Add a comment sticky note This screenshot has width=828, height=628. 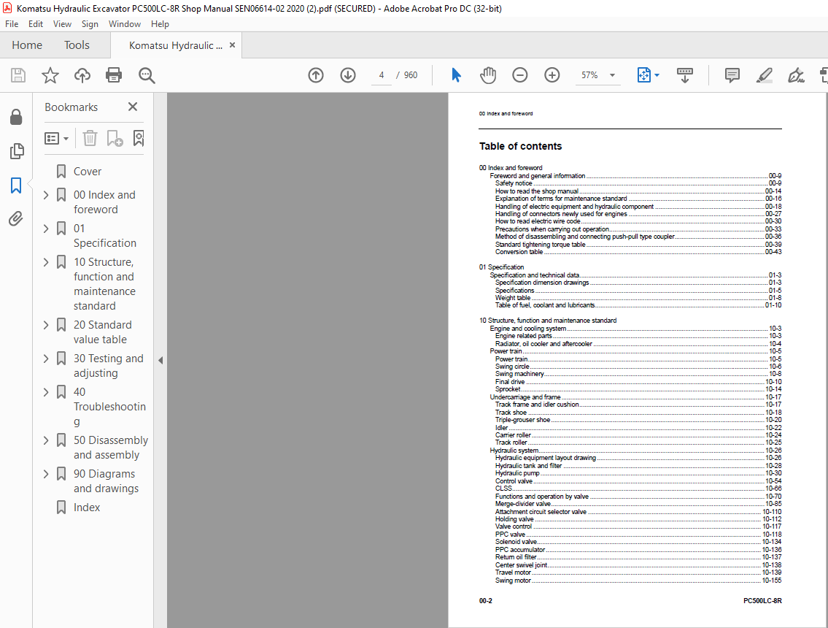(x=732, y=75)
